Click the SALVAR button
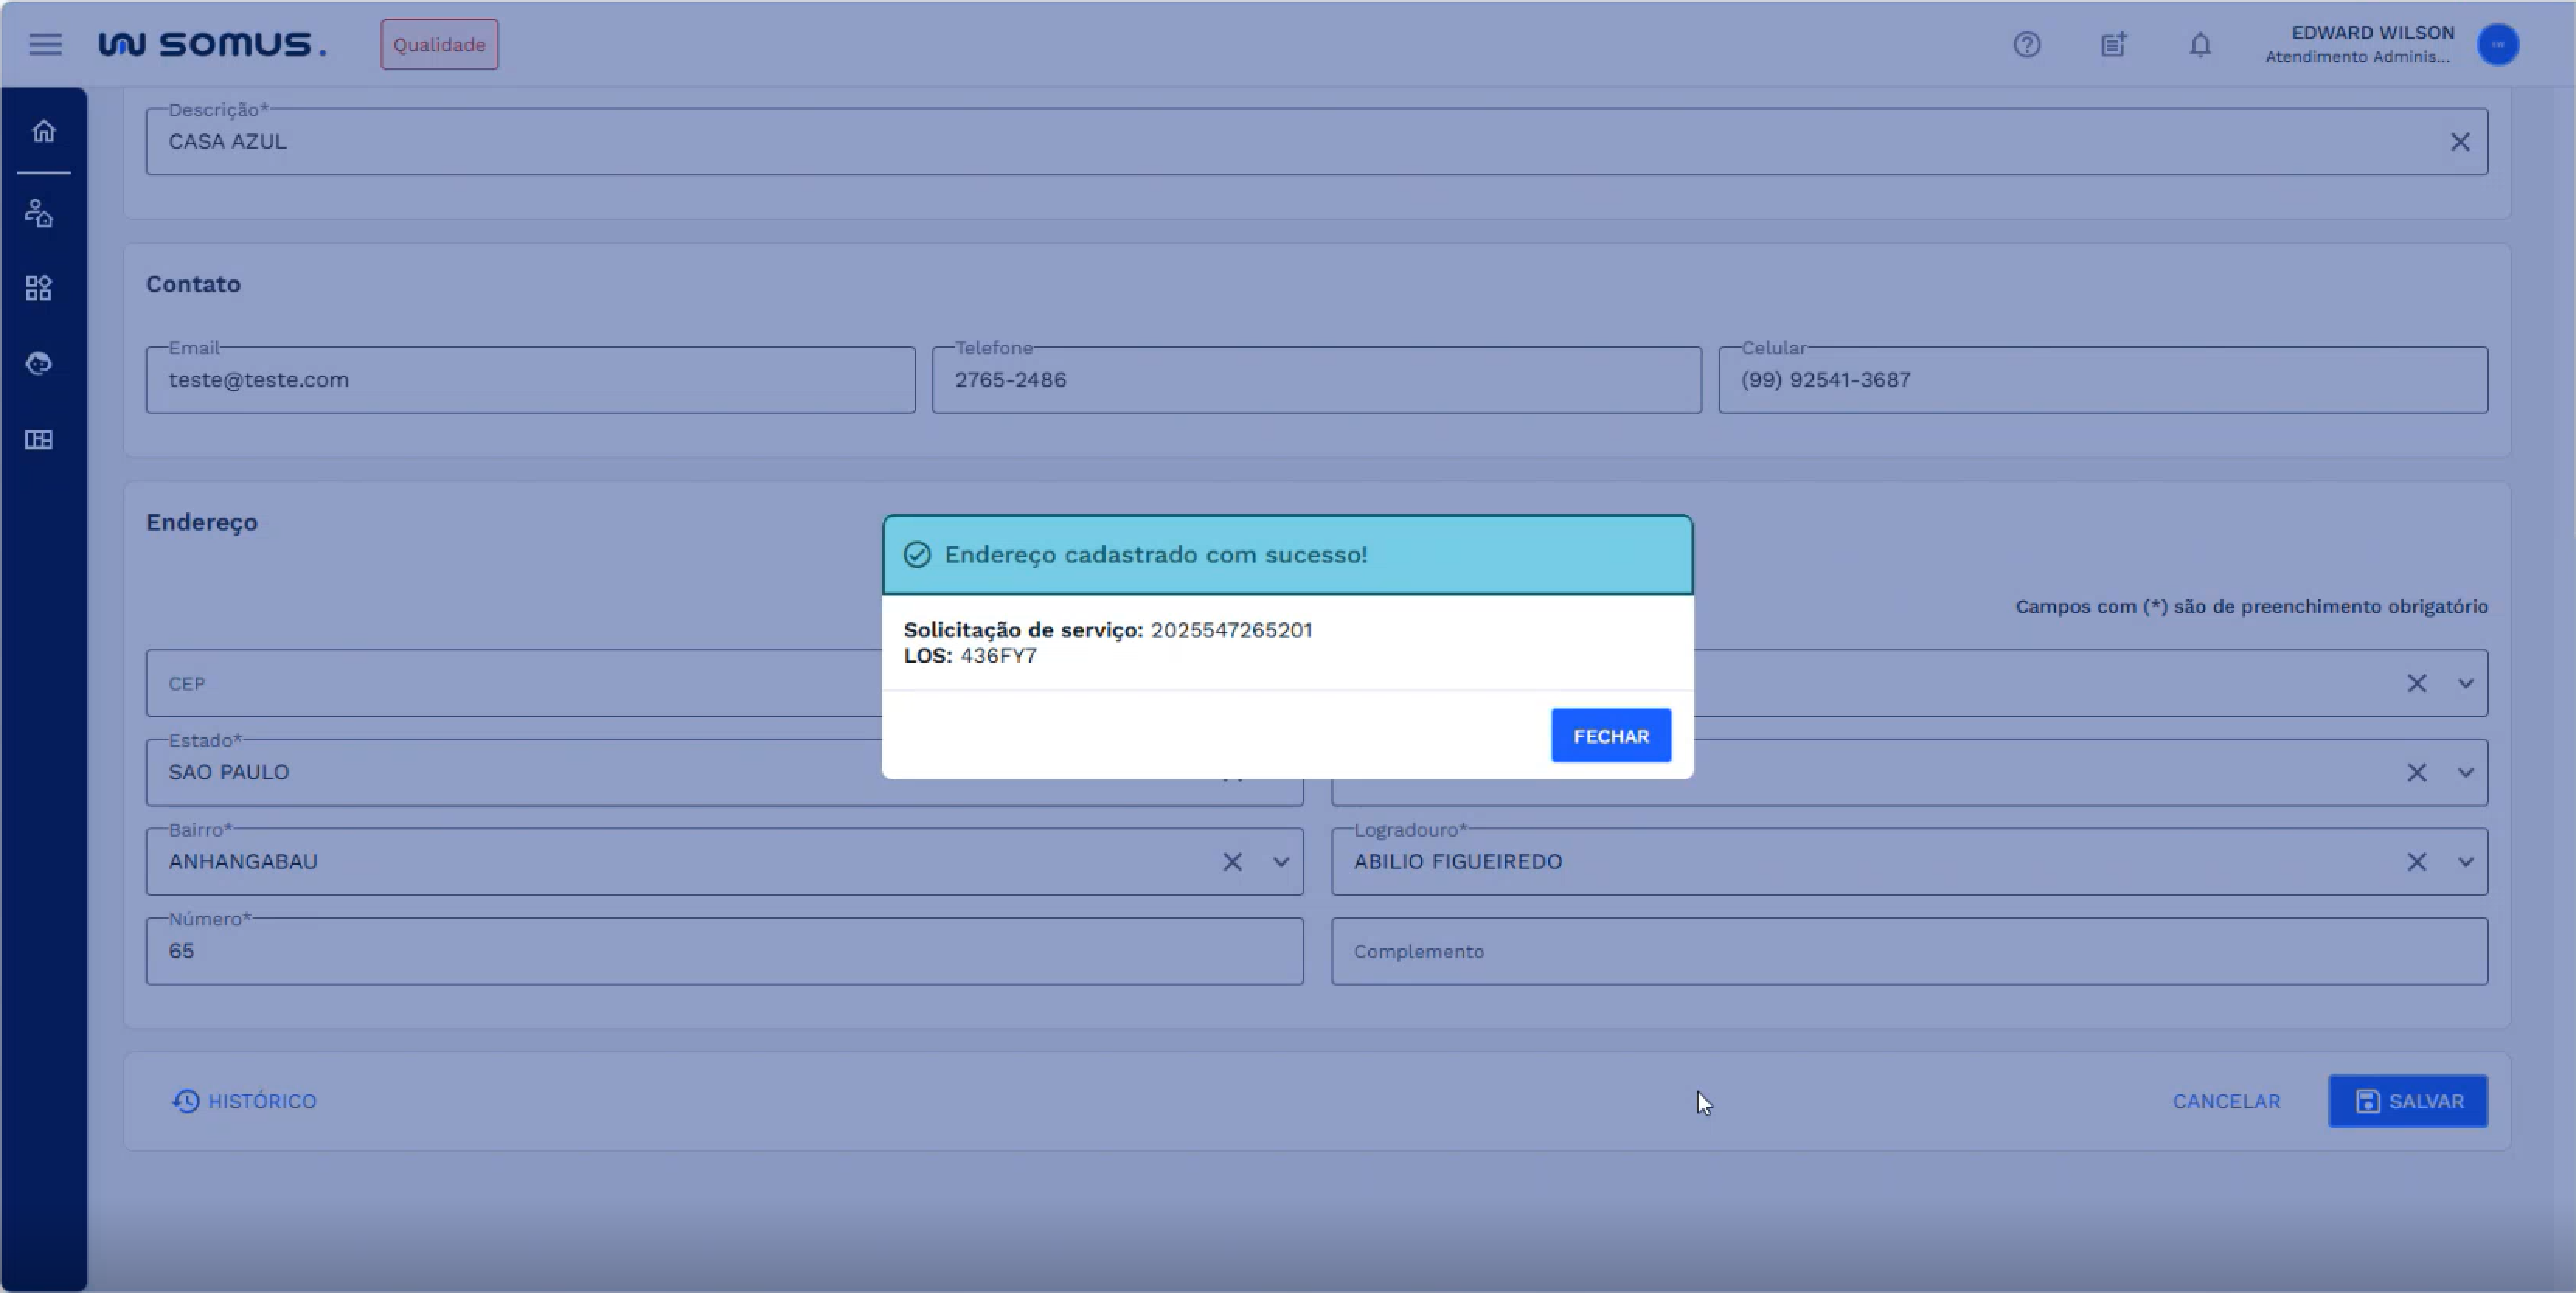The width and height of the screenshot is (2576, 1293). pyautogui.click(x=2407, y=1101)
